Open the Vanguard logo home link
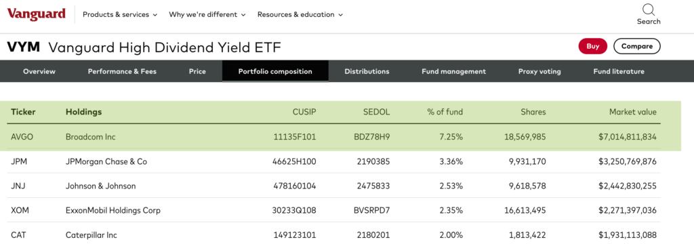 click(x=37, y=14)
